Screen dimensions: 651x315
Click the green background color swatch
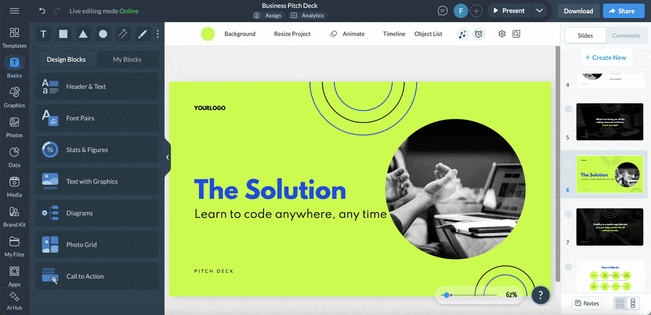tap(208, 34)
